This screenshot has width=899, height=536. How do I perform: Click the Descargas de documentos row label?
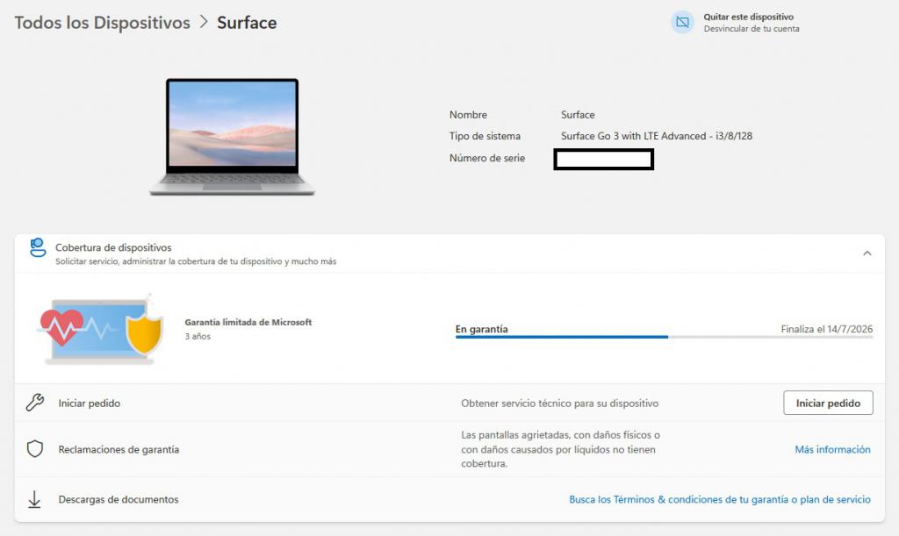tap(119, 499)
